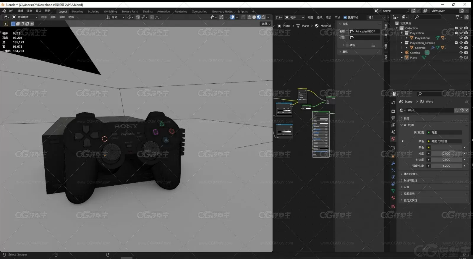This screenshot has width=473, height=259.
Task: Switch to the Shading workspace tab
Action: [148, 12]
